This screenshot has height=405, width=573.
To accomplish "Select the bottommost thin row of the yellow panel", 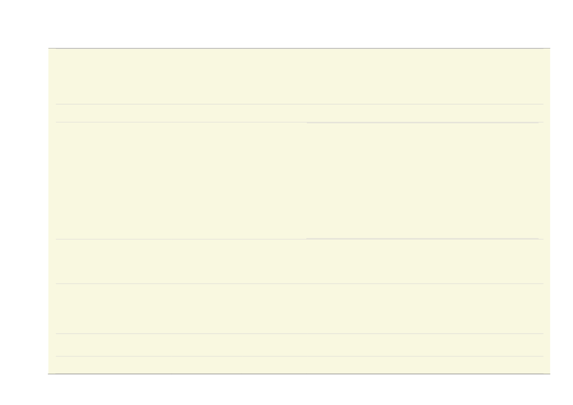I will pos(299,365).
